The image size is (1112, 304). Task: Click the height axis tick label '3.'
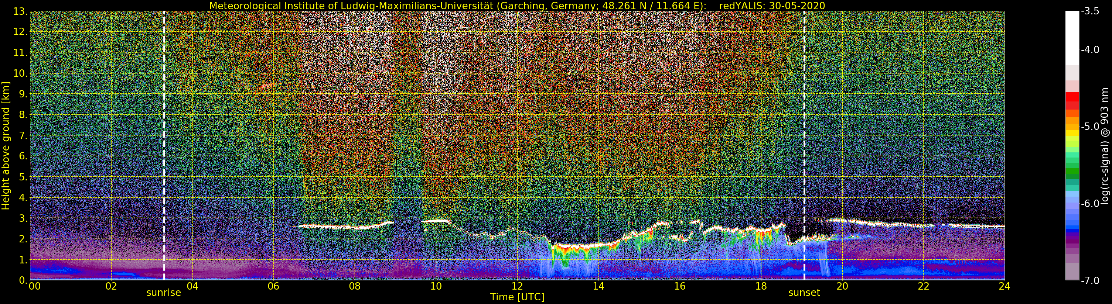[23, 219]
